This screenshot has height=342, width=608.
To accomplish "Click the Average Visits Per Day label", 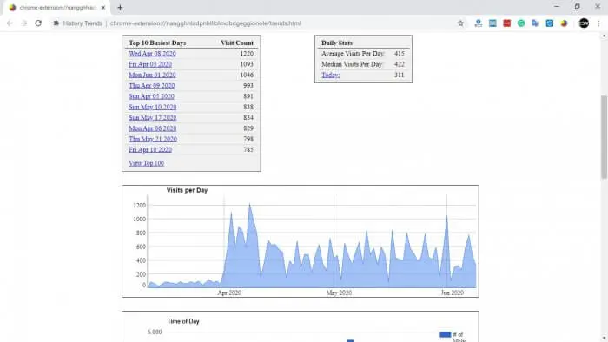I will tap(353, 54).
